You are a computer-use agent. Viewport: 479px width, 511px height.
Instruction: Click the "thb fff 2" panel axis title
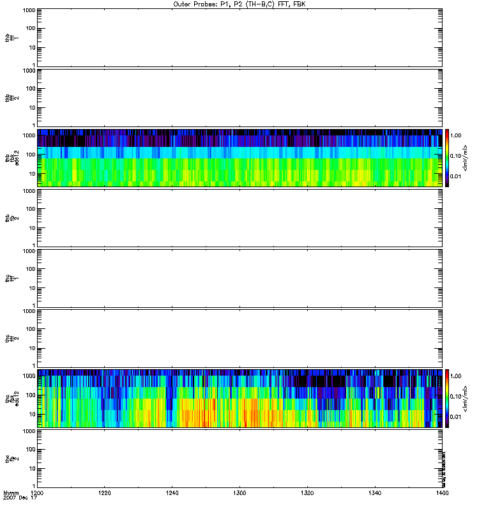(x=11, y=98)
